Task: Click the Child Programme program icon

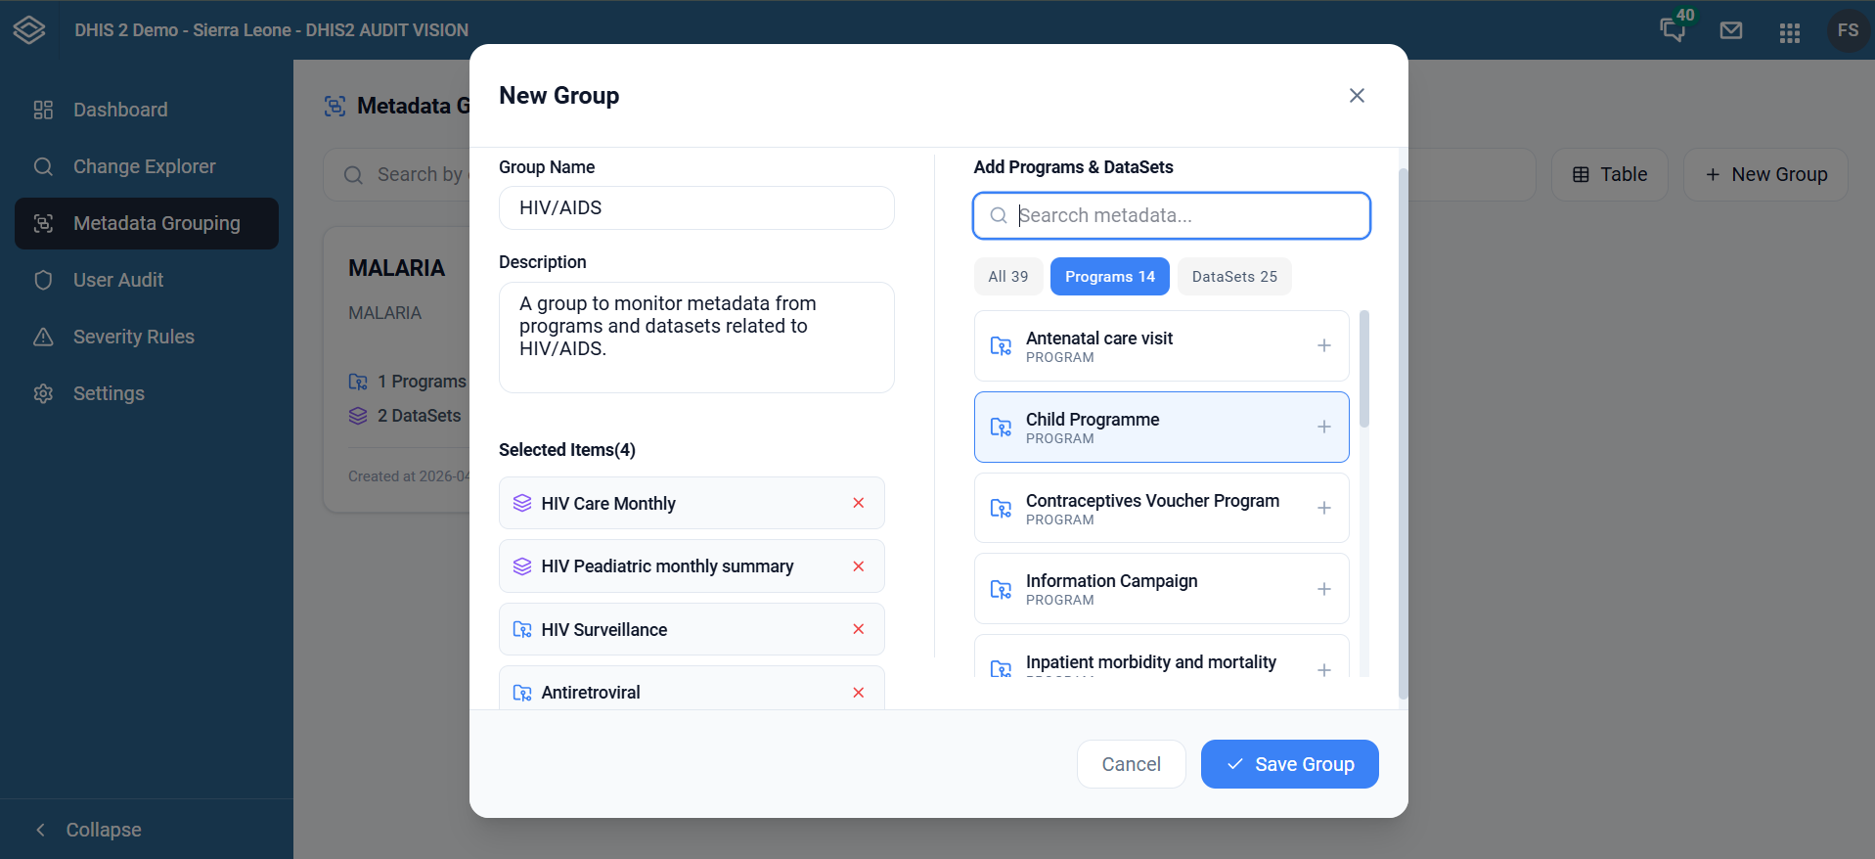Action: tap(1001, 427)
